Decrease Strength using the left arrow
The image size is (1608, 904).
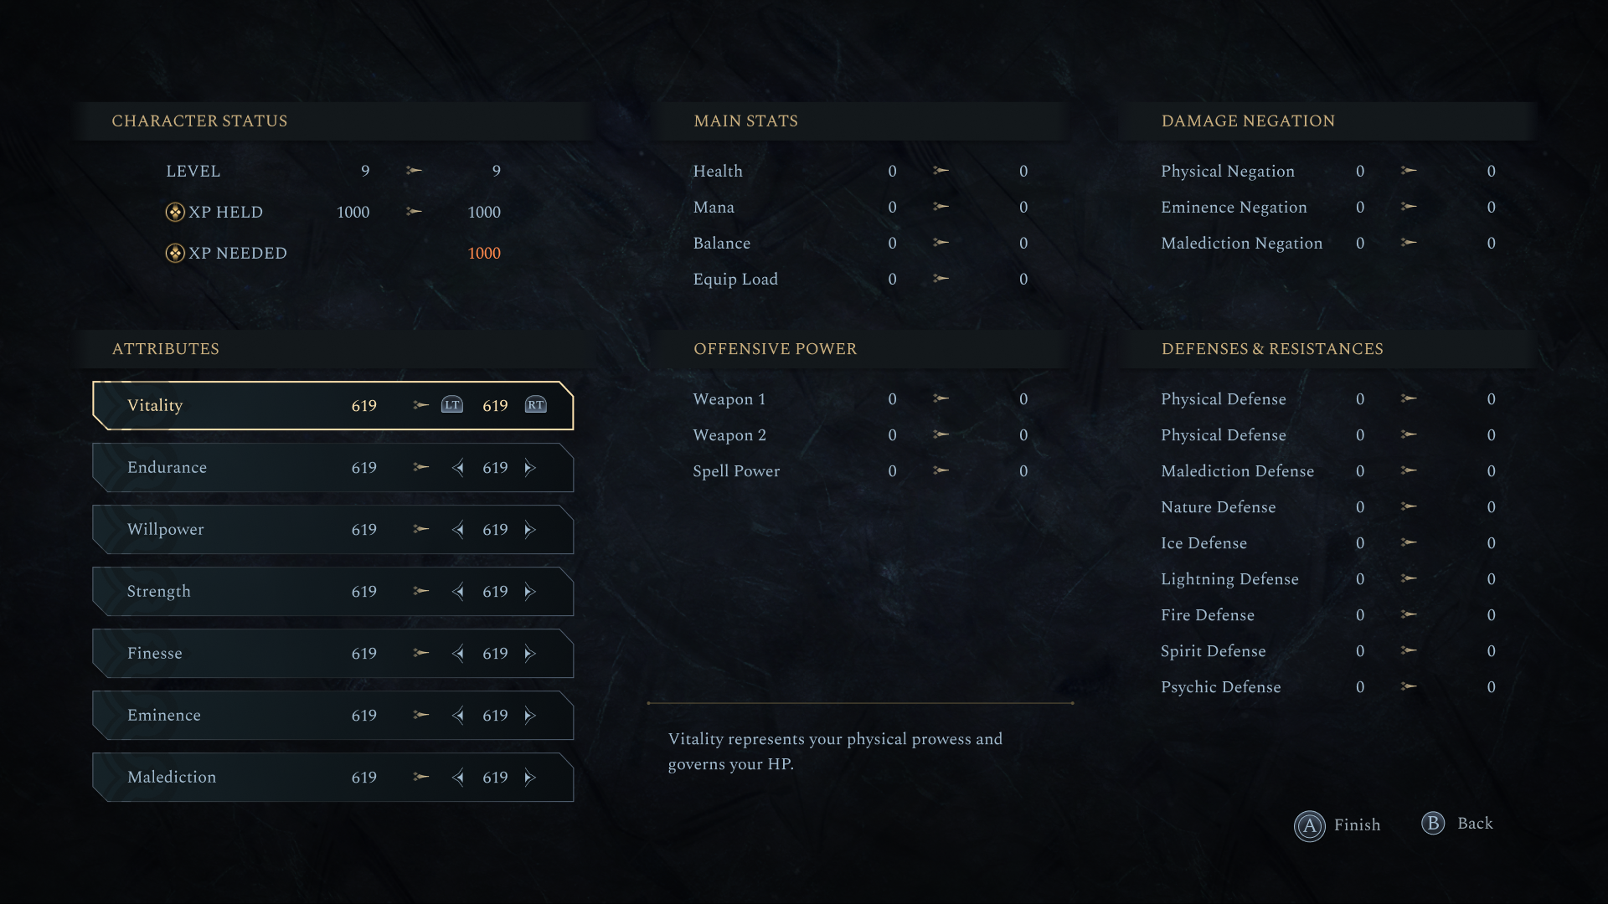[x=458, y=592]
